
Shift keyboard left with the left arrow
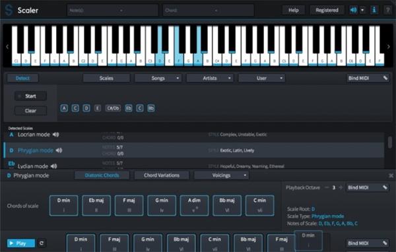pos(7,46)
